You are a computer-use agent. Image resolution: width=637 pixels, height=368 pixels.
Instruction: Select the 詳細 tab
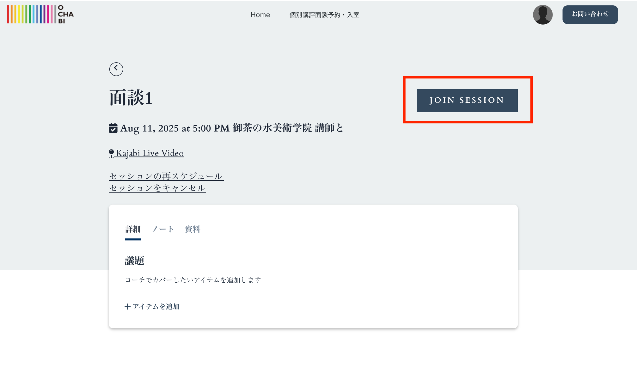(133, 229)
